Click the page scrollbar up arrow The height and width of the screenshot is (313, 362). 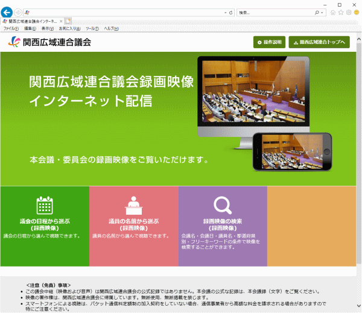click(359, 39)
